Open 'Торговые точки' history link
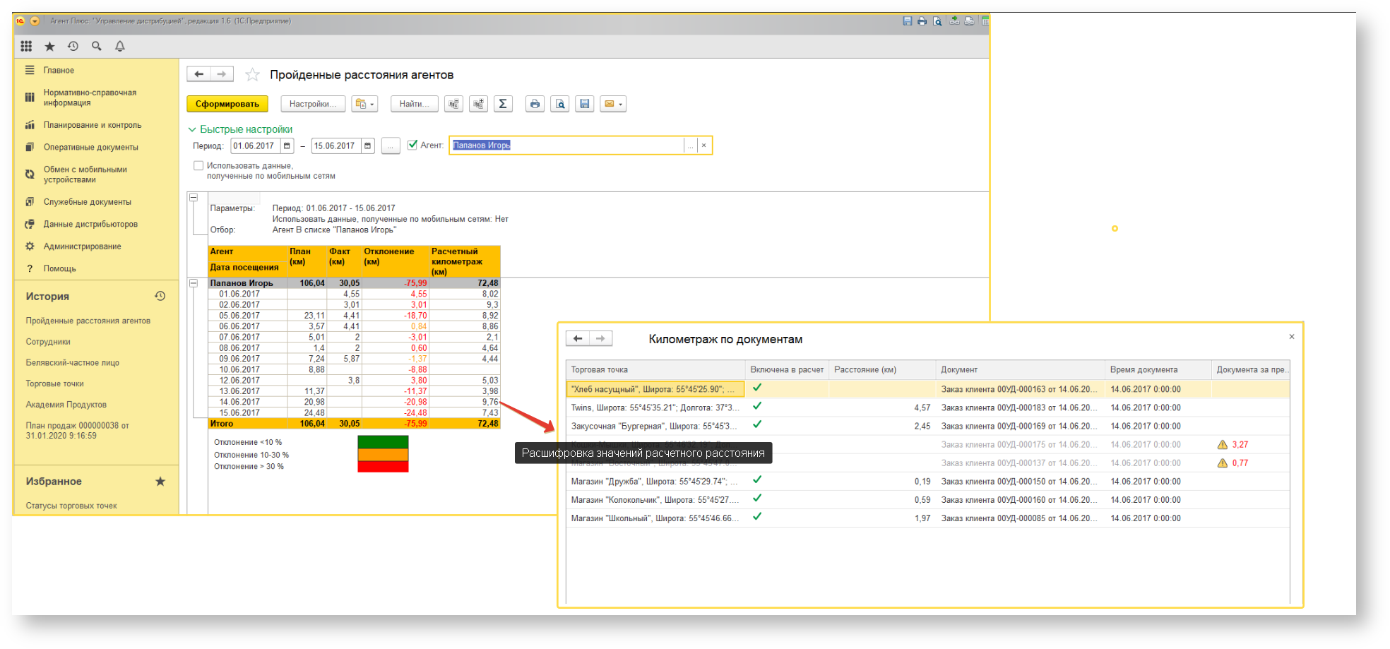The width and height of the screenshot is (1390, 649). (55, 384)
